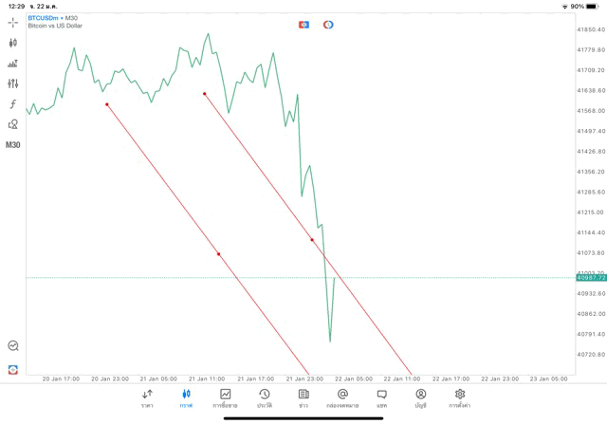Tap the current price label 40987.72
The height and width of the screenshot is (424, 607).
point(591,278)
